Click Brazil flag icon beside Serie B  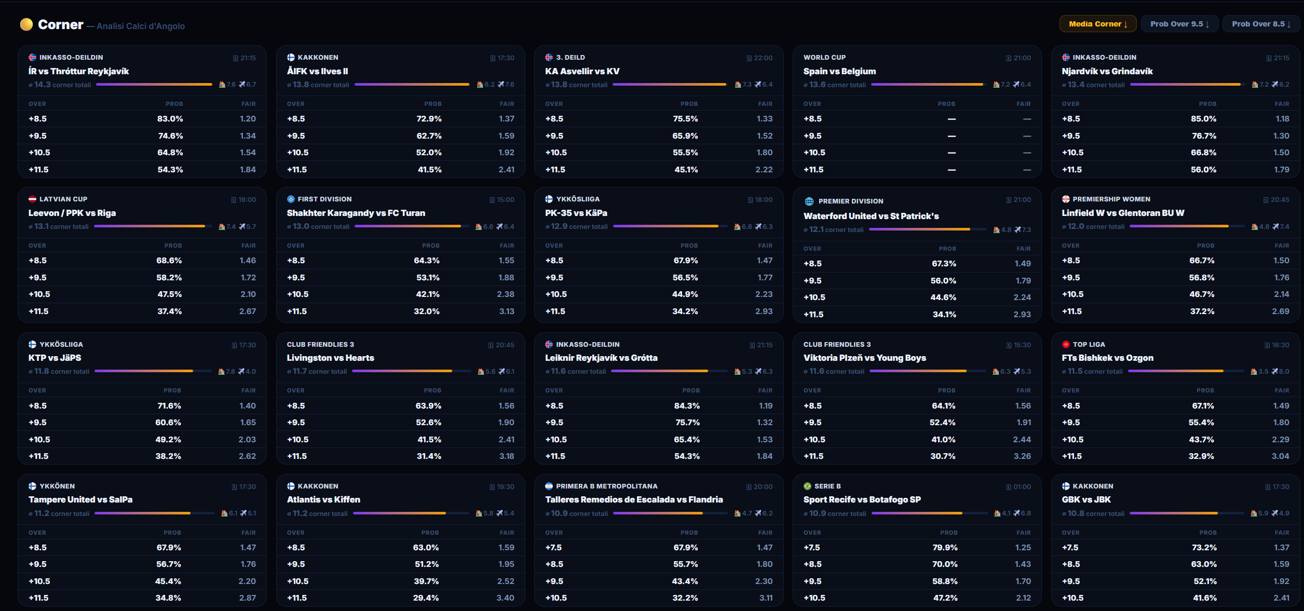coord(807,486)
